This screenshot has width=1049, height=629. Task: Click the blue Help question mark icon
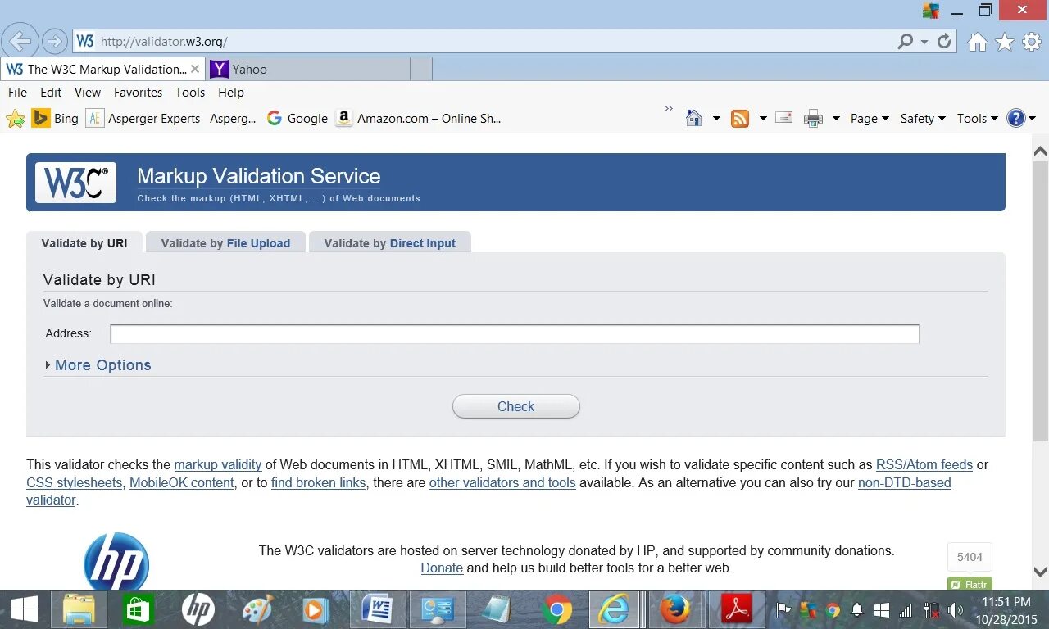tap(1016, 118)
